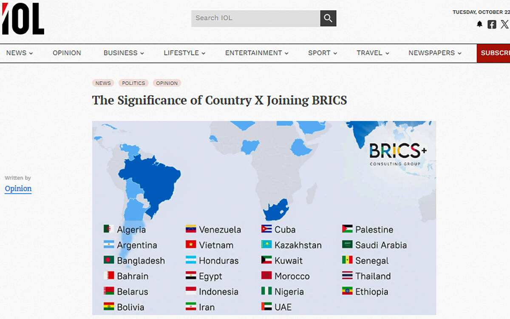Image resolution: width=510 pixels, height=319 pixels.
Task: Expand the Business dropdown menu
Action: [x=124, y=53]
